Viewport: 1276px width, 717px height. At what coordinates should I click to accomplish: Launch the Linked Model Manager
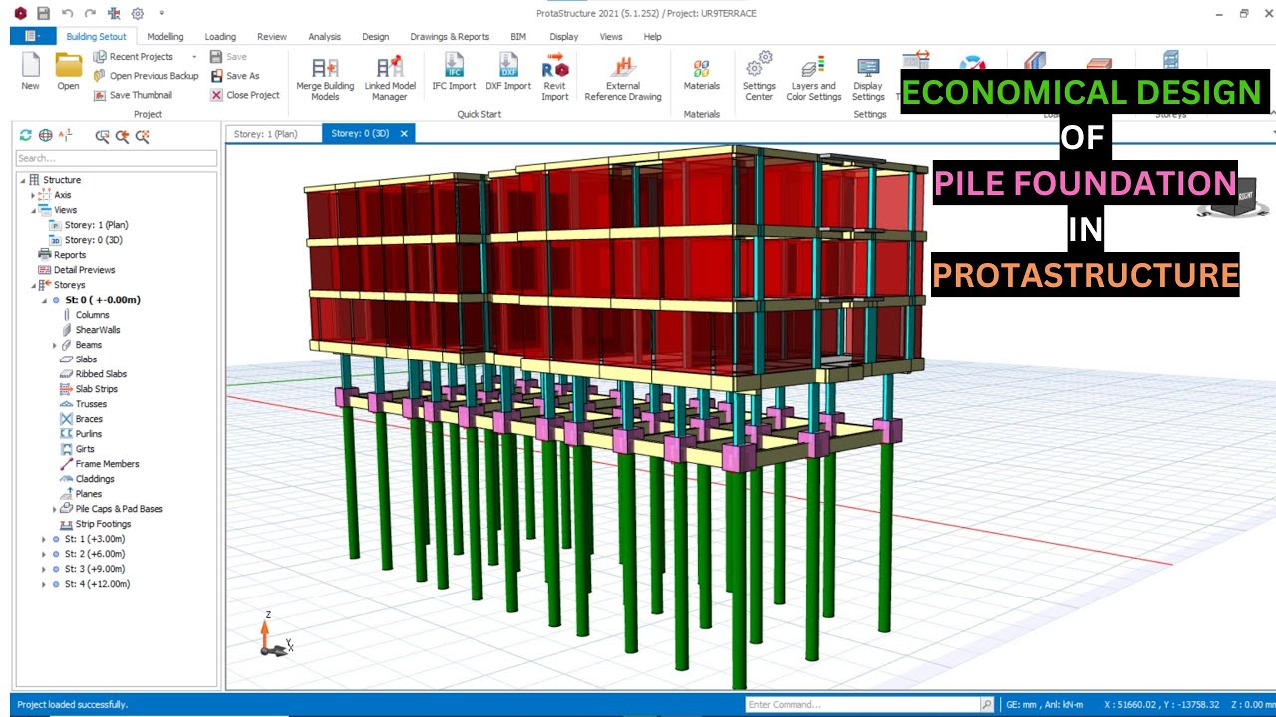[x=390, y=77]
